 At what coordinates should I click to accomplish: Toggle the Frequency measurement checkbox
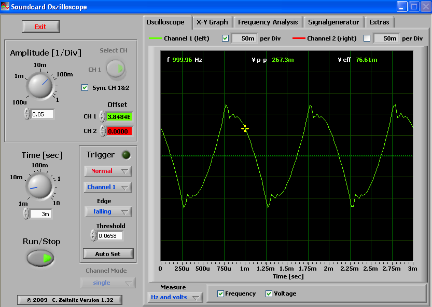[x=220, y=293]
